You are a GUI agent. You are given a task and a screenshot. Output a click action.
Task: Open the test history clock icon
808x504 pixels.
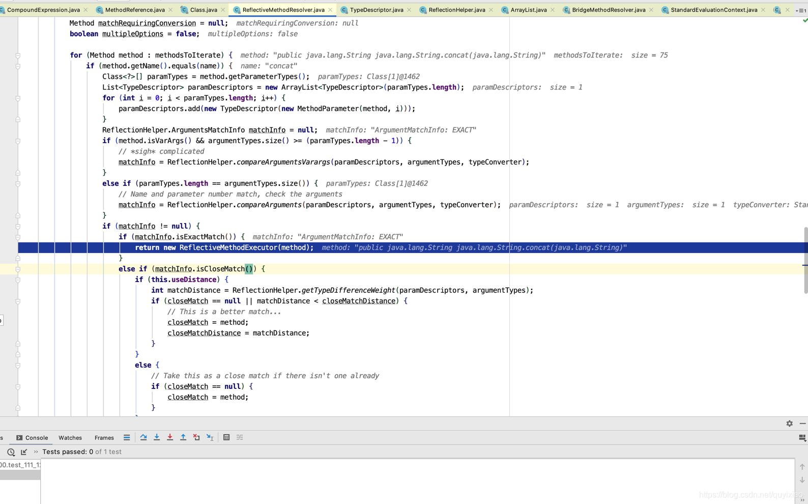(11, 452)
